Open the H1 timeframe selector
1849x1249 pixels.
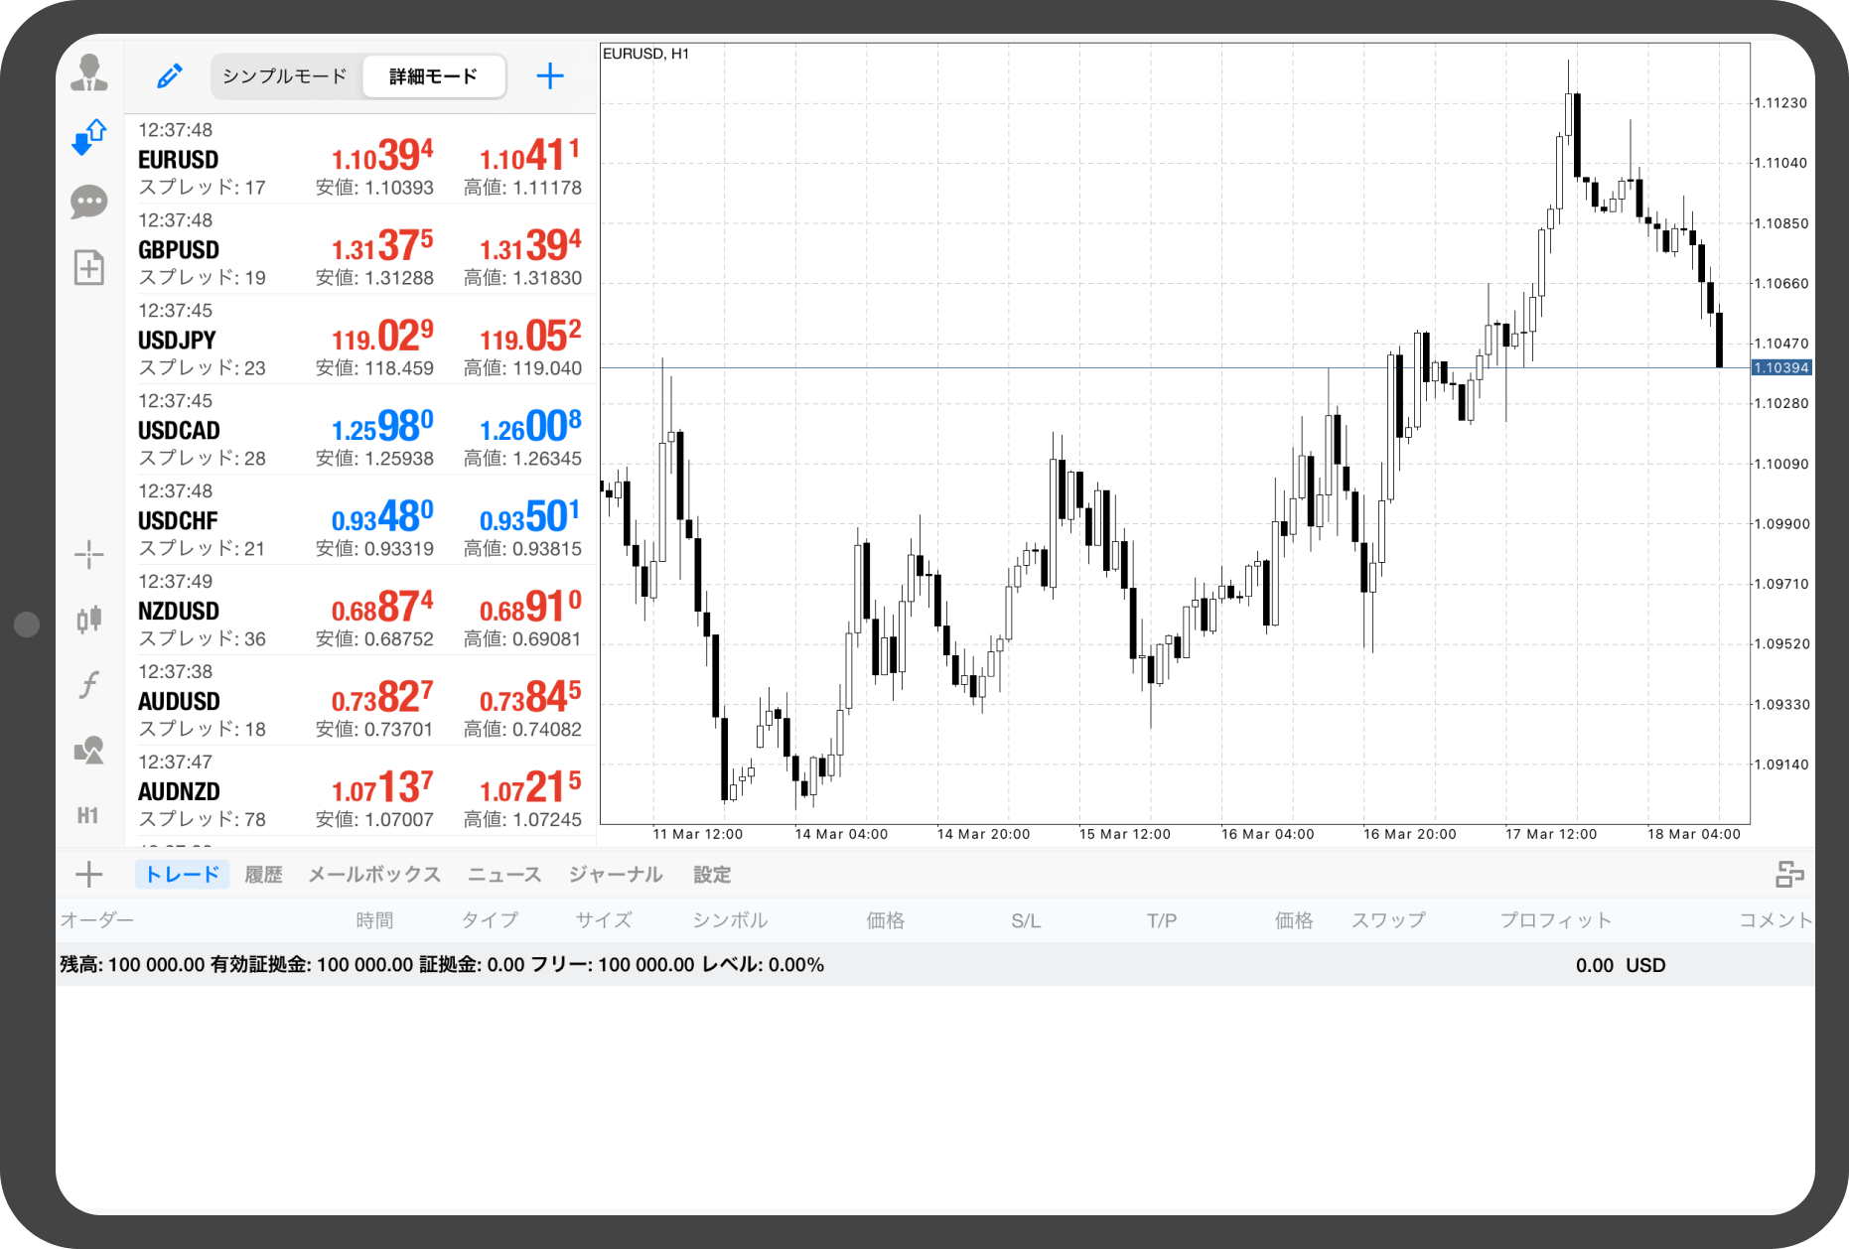point(88,815)
